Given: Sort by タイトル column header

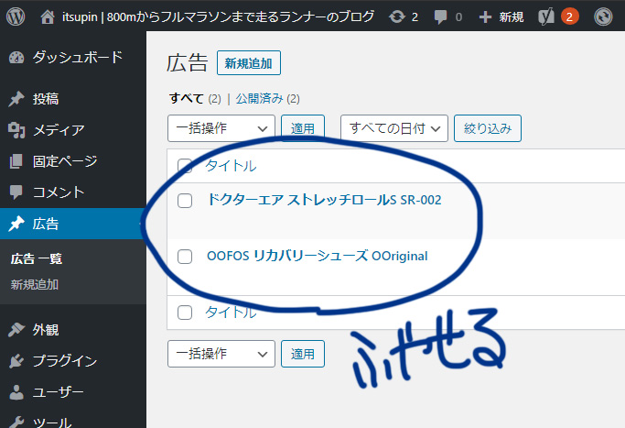Looking at the screenshot, I should [230, 166].
